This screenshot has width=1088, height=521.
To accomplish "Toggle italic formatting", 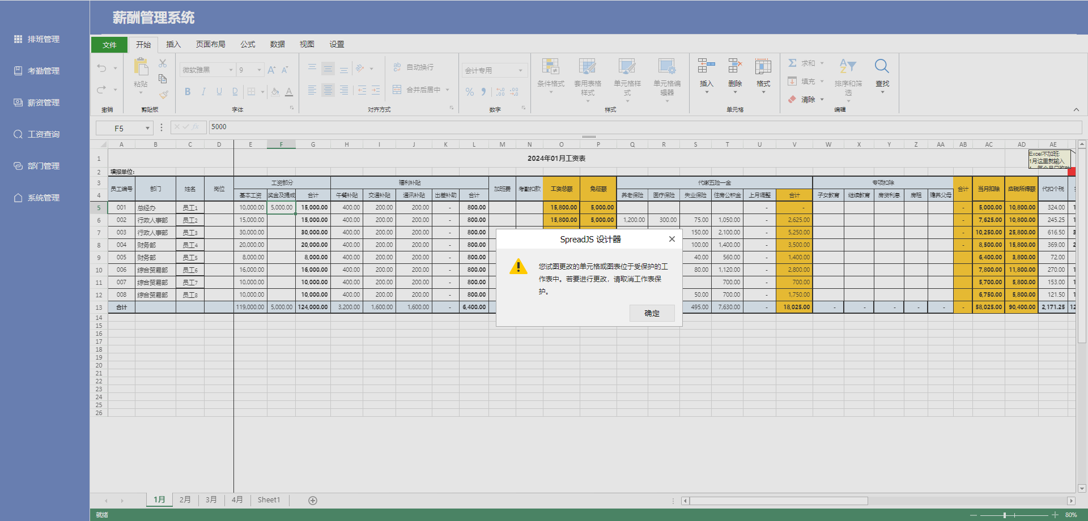I will click(203, 91).
